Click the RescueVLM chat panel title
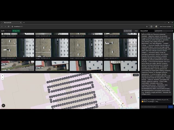 144,31
